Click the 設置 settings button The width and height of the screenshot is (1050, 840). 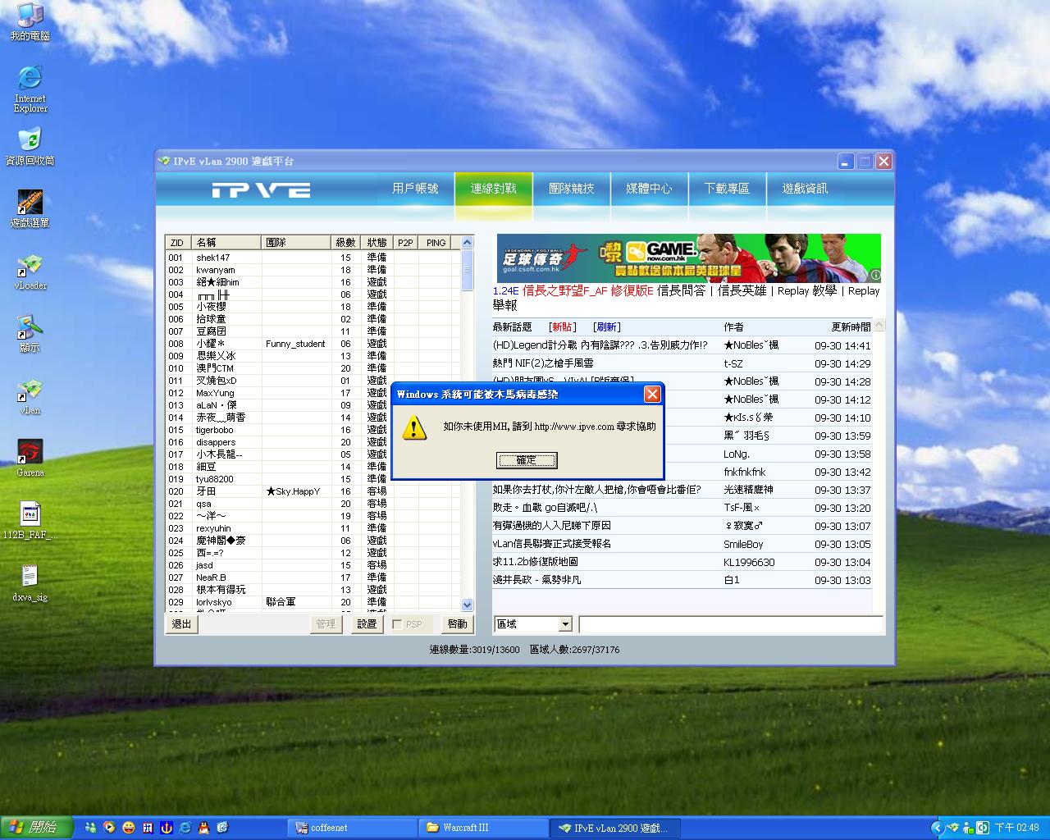tap(367, 624)
